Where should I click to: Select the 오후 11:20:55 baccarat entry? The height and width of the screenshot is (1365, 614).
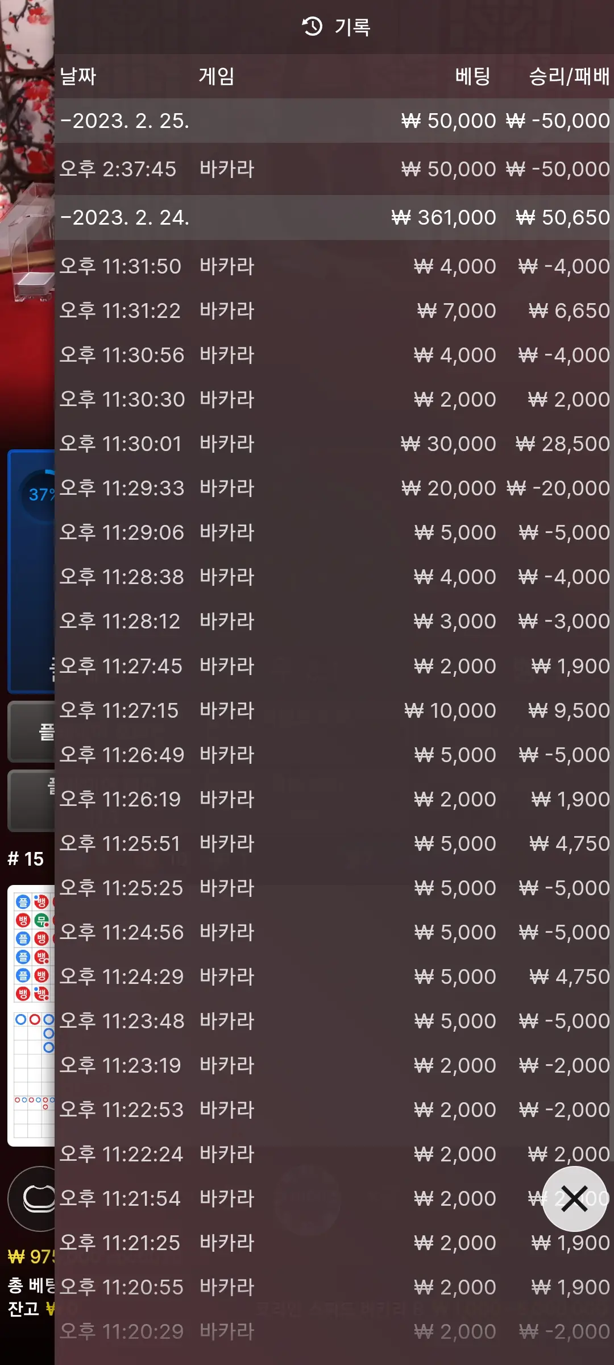334,1287
